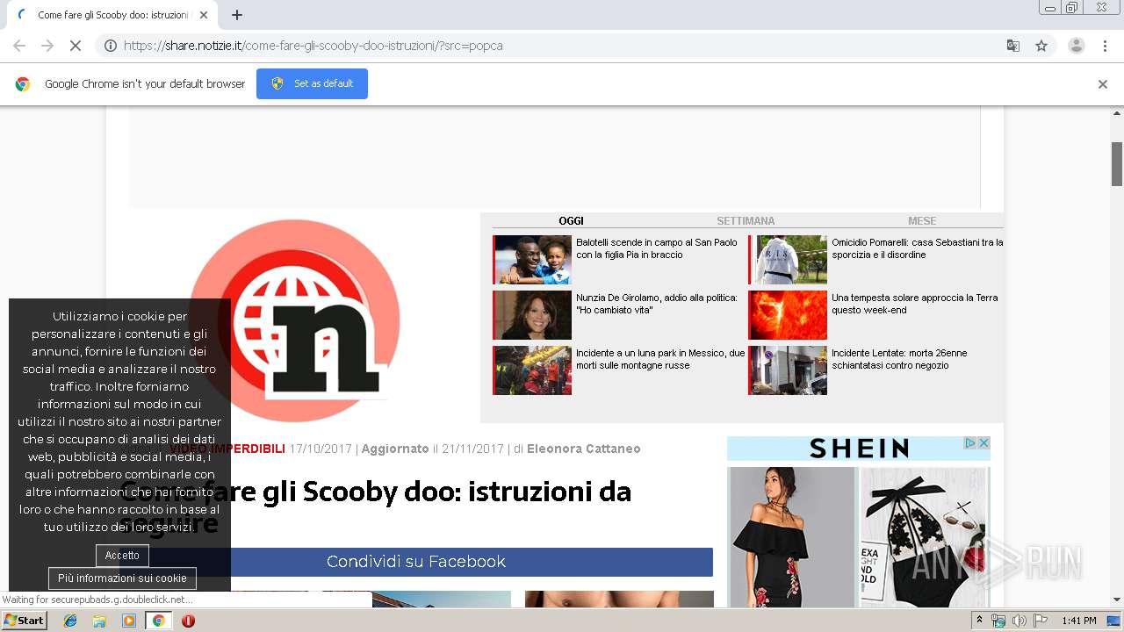Click the scrollbar up arrow
1124x632 pixels.
coord(1117,113)
